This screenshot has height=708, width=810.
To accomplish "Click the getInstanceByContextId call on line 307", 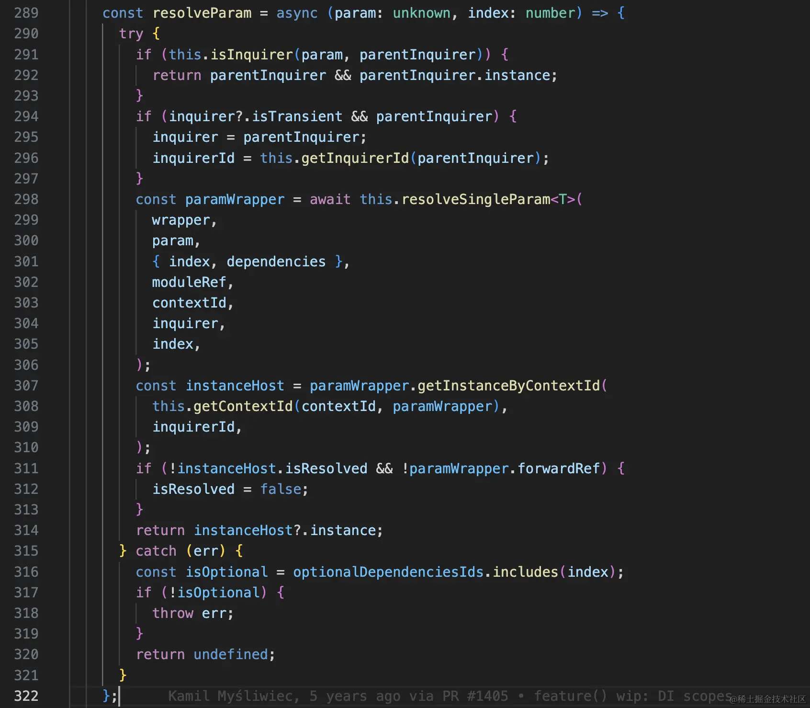I will (508, 386).
